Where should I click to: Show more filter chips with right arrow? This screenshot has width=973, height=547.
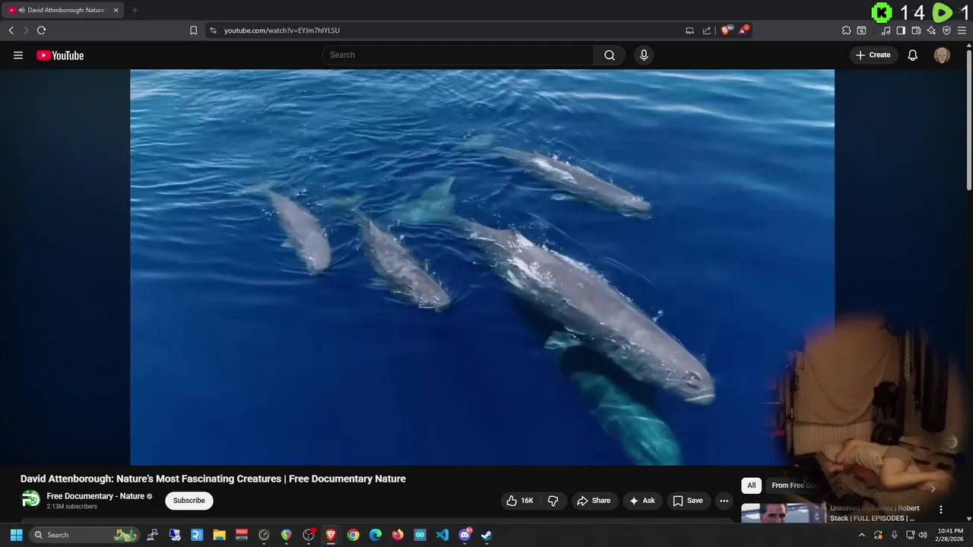coord(933,489)
